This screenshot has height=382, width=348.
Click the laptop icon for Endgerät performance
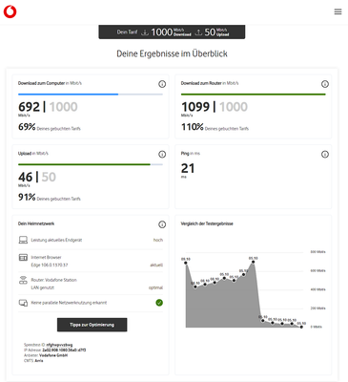click(x=23, y=240)
